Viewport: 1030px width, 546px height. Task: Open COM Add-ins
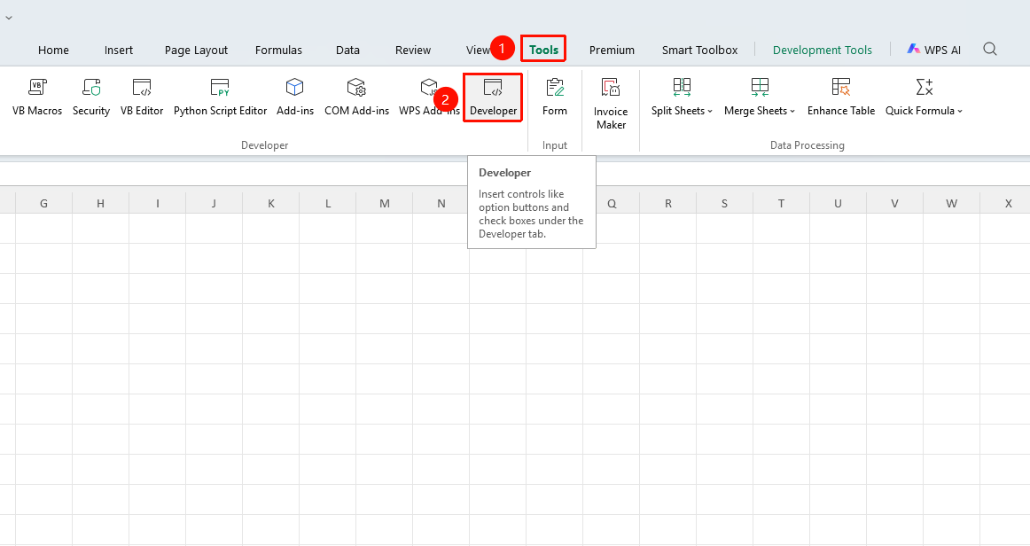point(356,97)
